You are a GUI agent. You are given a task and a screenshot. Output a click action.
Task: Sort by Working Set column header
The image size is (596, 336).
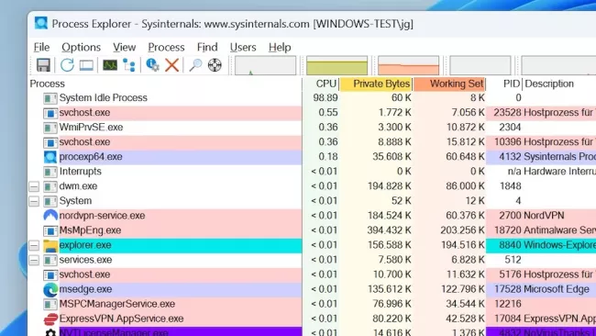[450, 84]
